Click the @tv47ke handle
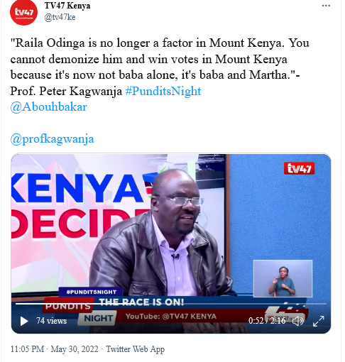345x362 pixels. click(x=60, y=17)
